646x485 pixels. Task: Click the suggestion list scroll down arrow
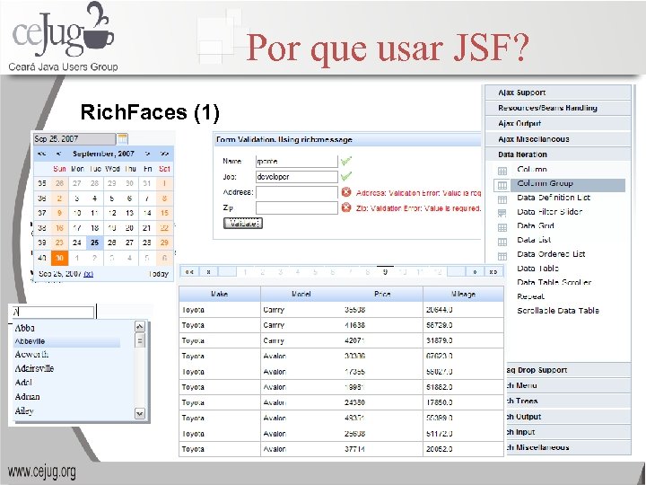pyautogui.click(x=140, y=413)
